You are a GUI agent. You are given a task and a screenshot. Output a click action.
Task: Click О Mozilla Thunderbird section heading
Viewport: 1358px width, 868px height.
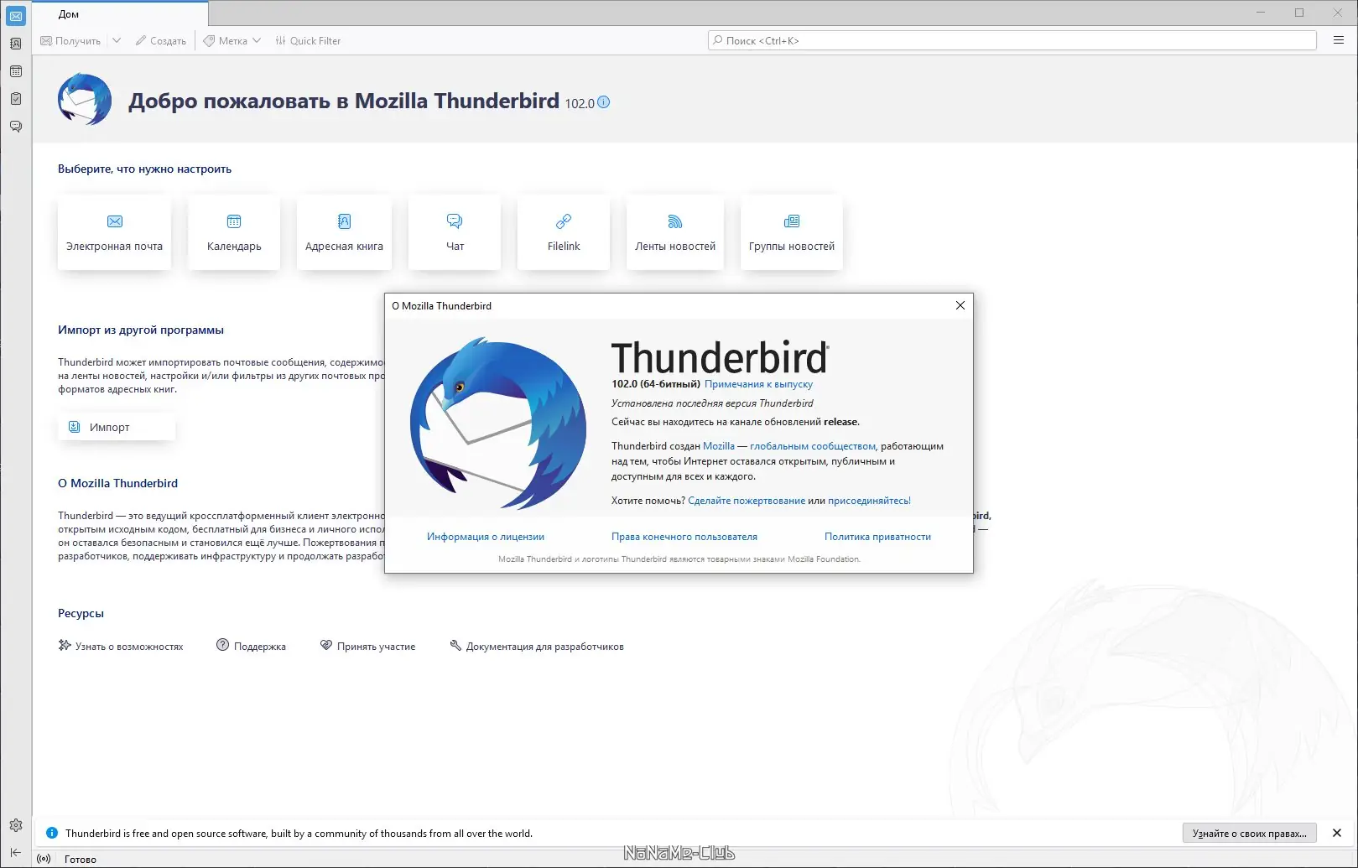point(117,483)
